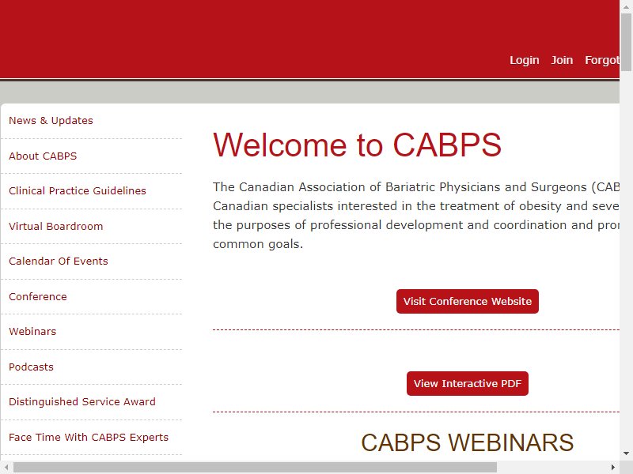Select Conference in the sidebar

point(38,297)
